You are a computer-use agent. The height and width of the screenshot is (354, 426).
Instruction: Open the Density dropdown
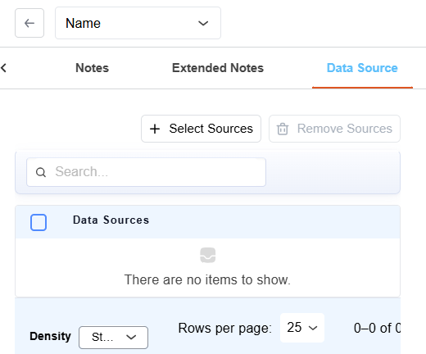113,338
